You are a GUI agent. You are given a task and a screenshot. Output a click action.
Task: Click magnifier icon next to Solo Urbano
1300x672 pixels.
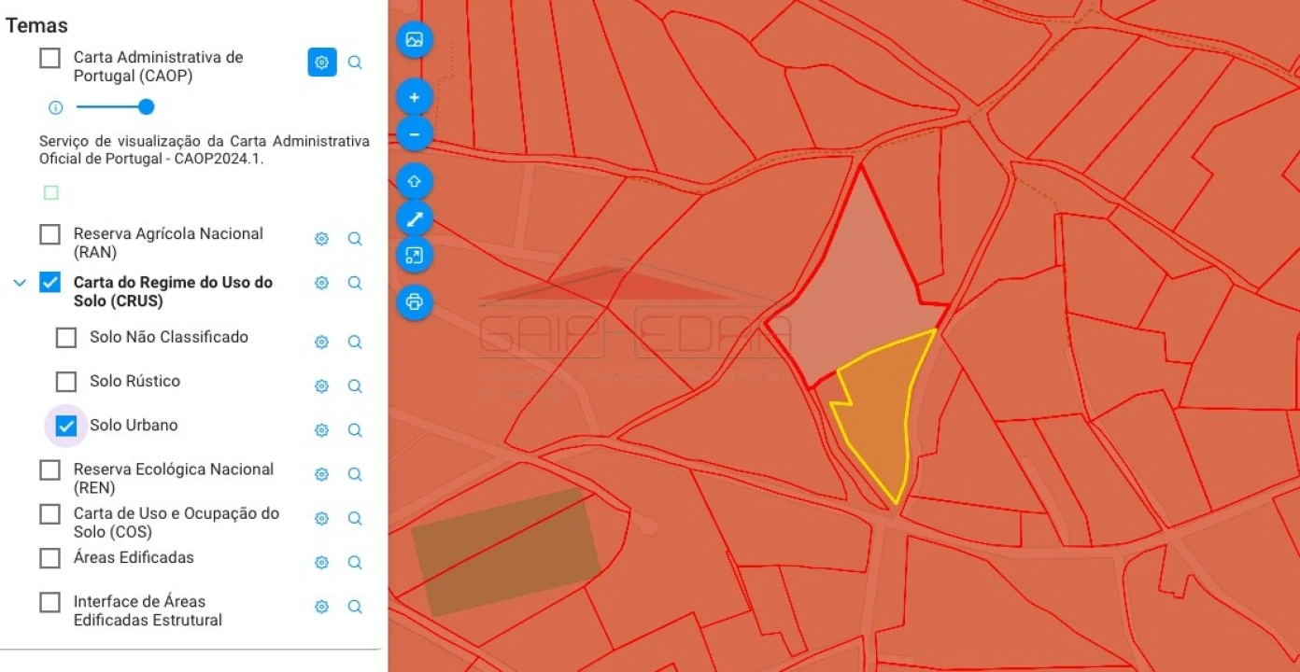click(355, 430)
